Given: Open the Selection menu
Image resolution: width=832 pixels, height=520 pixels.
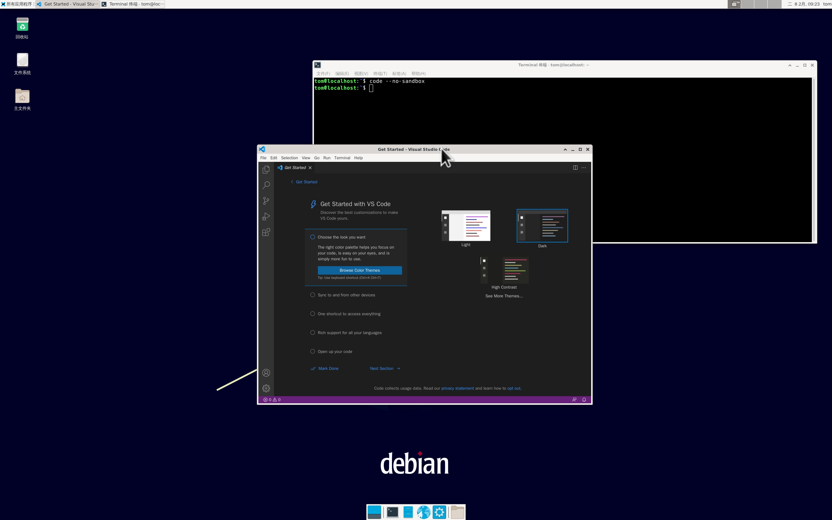Looking at the screenshot, I should point(289,158).
